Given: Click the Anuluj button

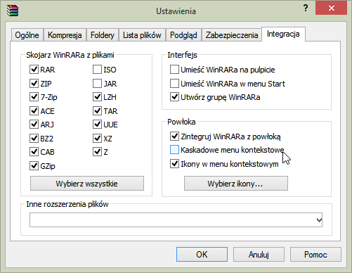Looking at the screenshot, I should click(259, 254).
